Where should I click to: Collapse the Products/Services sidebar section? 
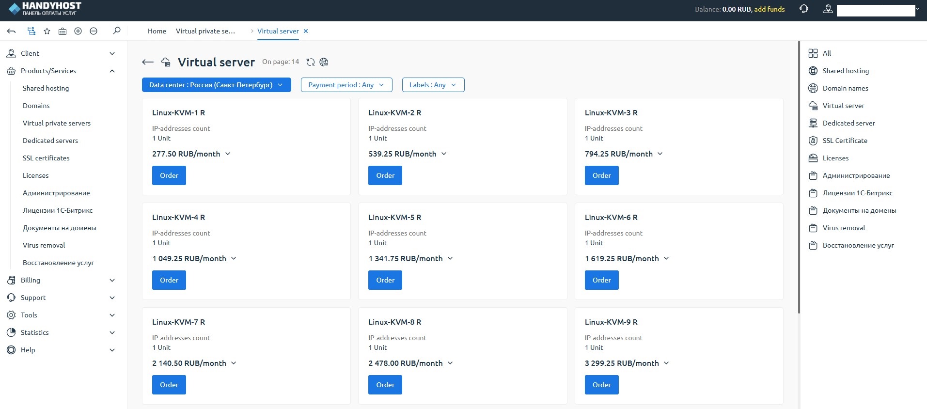point(112,71)
